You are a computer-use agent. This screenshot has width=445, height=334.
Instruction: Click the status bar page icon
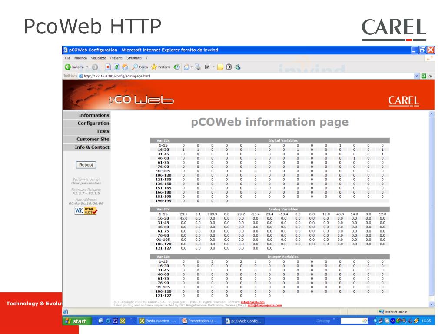tap(66, 311)
